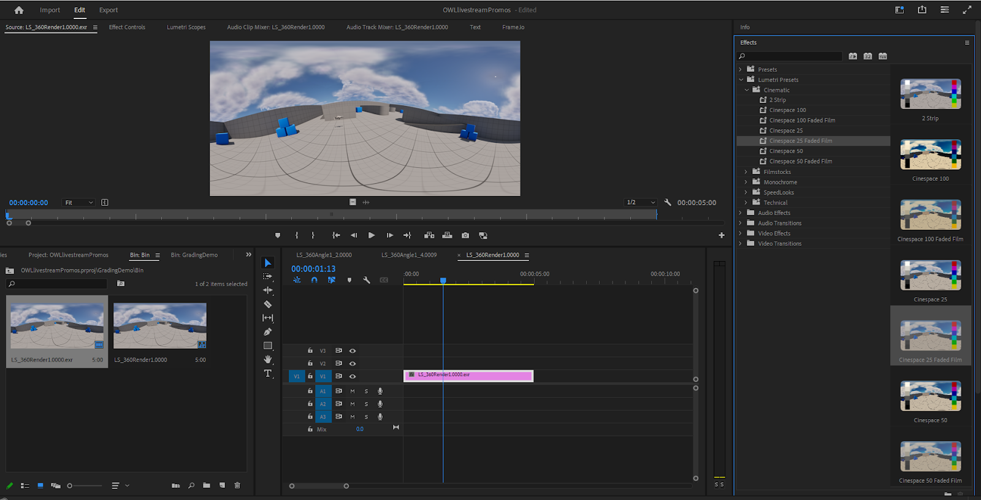Viewport: 981px width, 500px height.
Task: Select the Ripple Edit tool
Action: point(268,290)
